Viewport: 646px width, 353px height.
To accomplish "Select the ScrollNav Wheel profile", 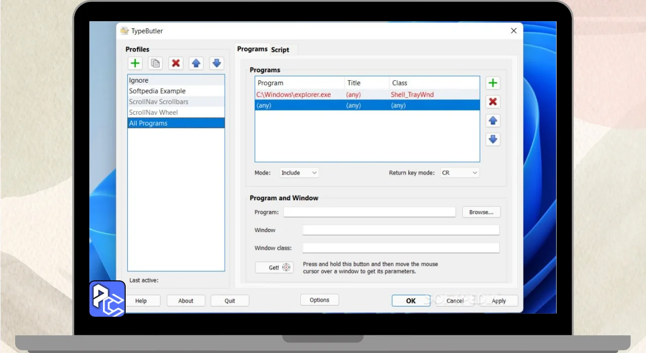I will (x=176, y=112).
